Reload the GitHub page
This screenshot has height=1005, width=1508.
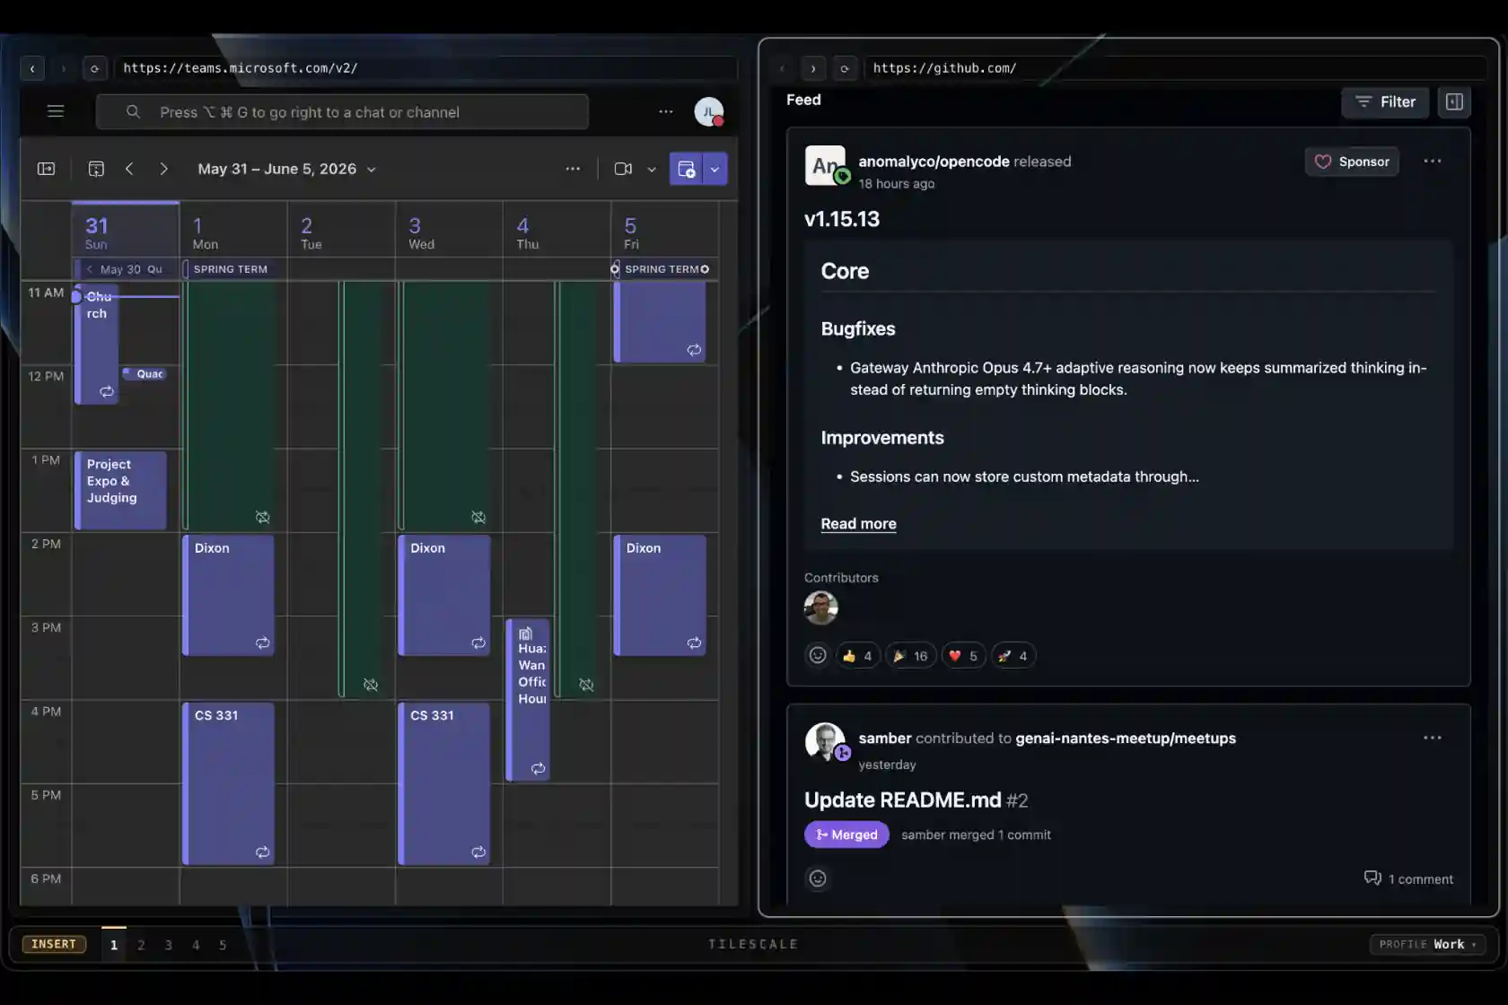pos(845,68)
